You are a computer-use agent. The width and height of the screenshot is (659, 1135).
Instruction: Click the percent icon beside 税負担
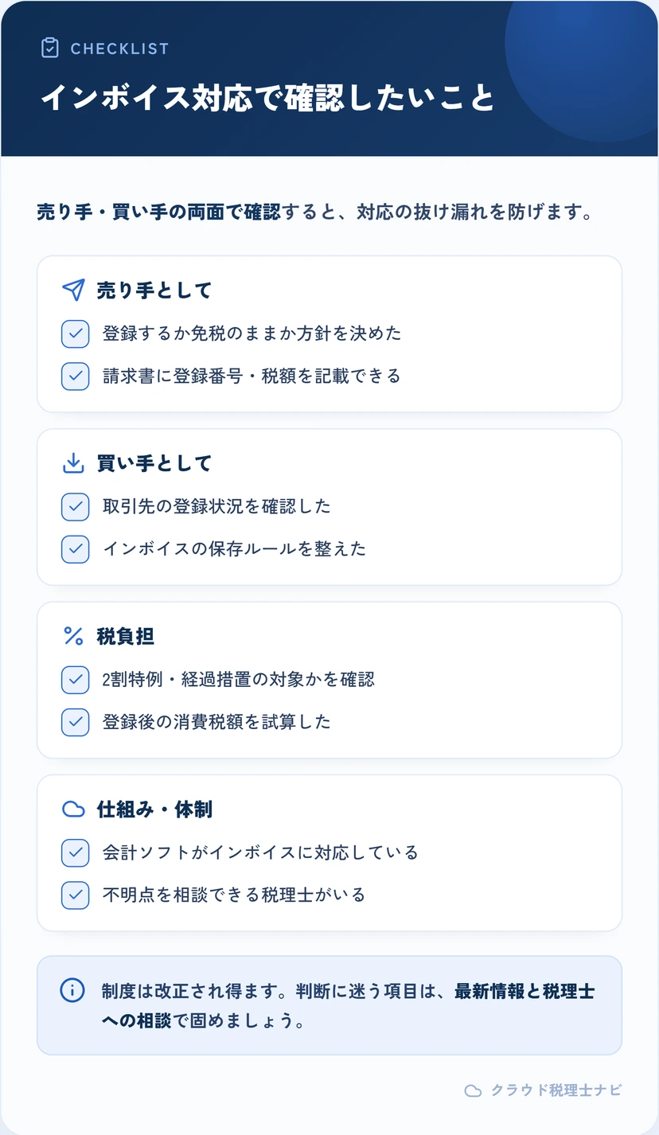point(73,636)
